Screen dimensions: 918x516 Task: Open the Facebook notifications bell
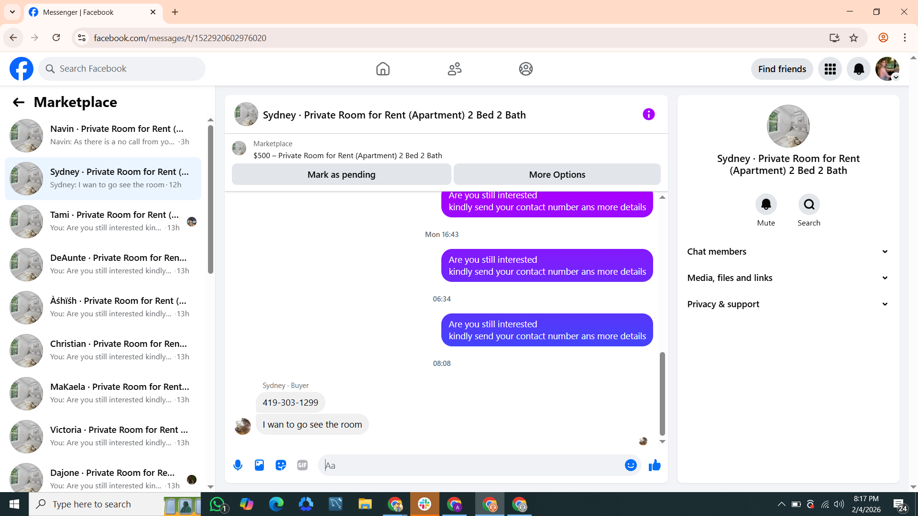point(859,69)
